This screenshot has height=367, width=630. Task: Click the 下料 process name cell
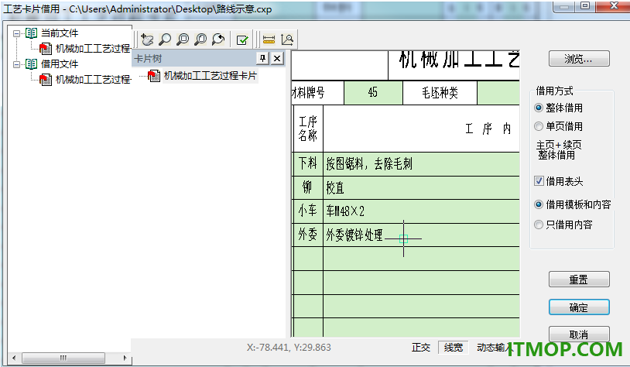(x=308, y=163)
